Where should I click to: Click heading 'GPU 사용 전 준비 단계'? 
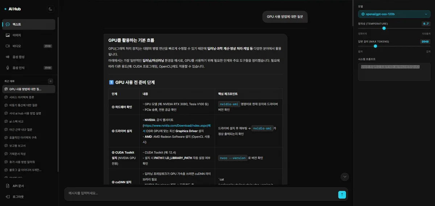coord(135,82)
